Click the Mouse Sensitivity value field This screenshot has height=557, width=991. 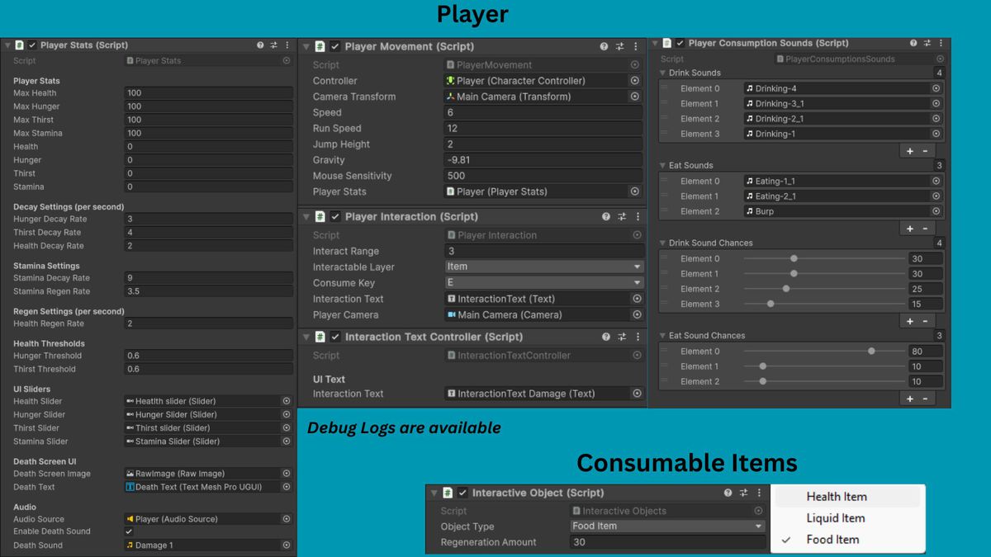click(x=543, y=176)
